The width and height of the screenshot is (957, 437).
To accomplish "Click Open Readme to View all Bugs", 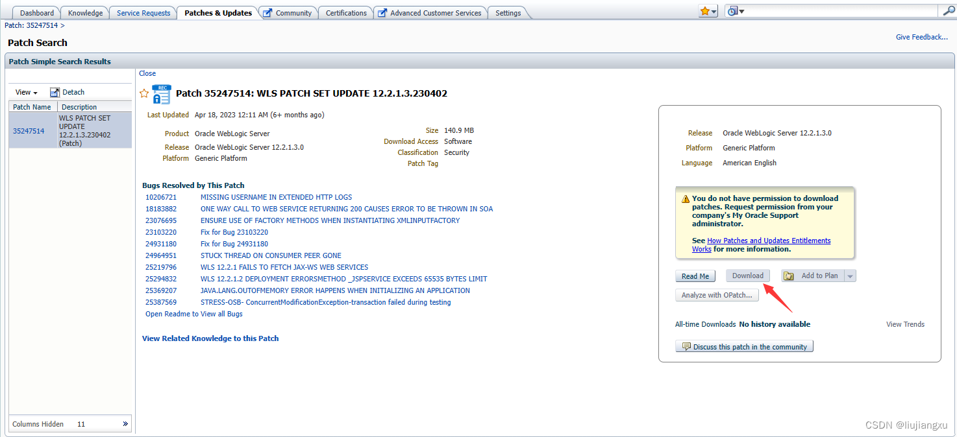I will click(x=194, y=314).
